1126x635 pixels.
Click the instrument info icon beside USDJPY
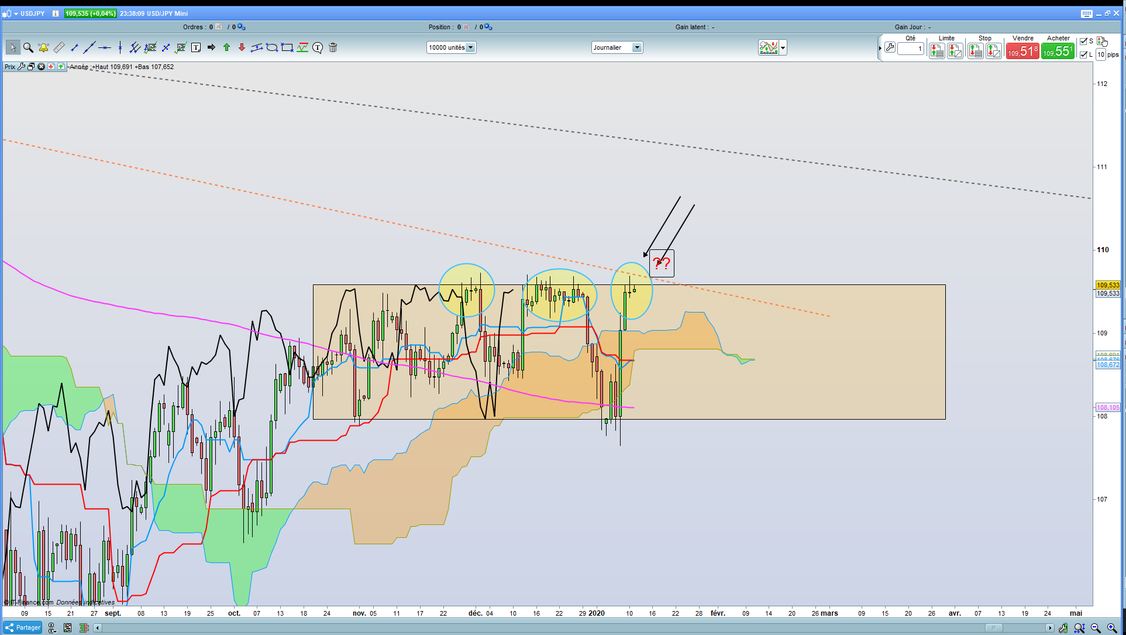coord(56,13)
